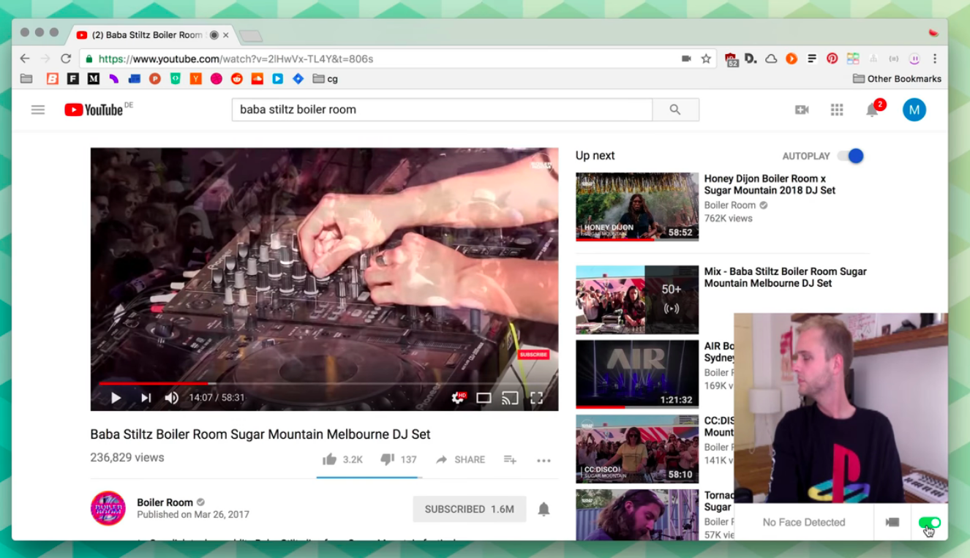
Task: Click SUBSCRIBED 1.6M button
Action: [x=470, y=509]
